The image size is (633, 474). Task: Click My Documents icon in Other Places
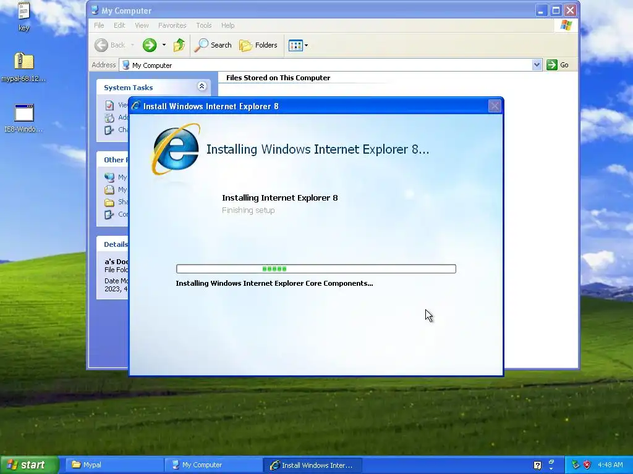pos(109,190)
